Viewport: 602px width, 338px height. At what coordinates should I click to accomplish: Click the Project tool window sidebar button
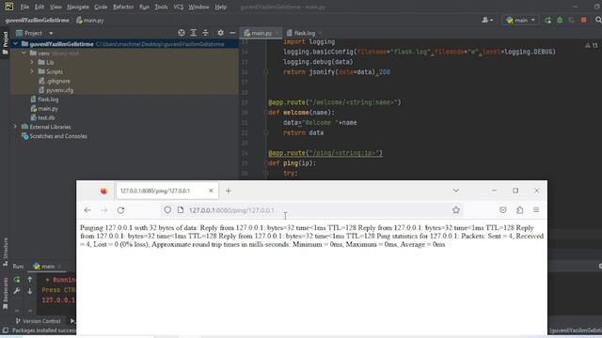(5, 42)
